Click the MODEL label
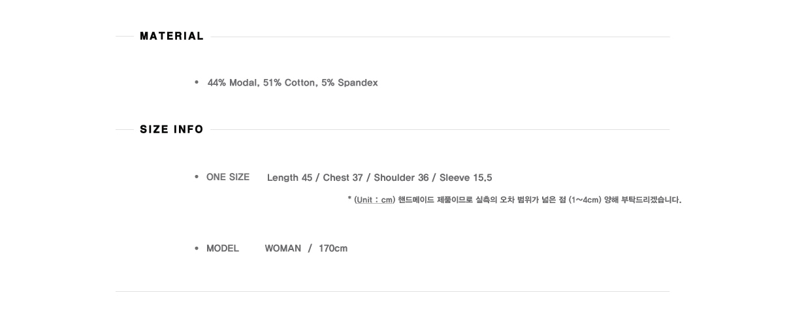Image resolution: width=789 pixels, height=316 pixels. [223, 248]
